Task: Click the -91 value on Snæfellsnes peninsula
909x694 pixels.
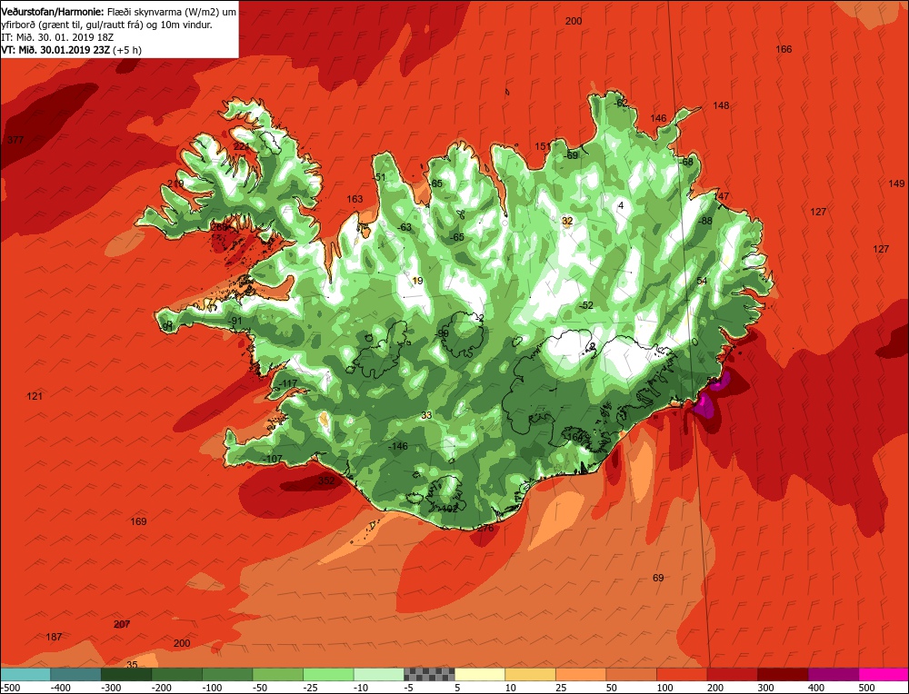Action: pyautogui.click(x=235, y=321)
